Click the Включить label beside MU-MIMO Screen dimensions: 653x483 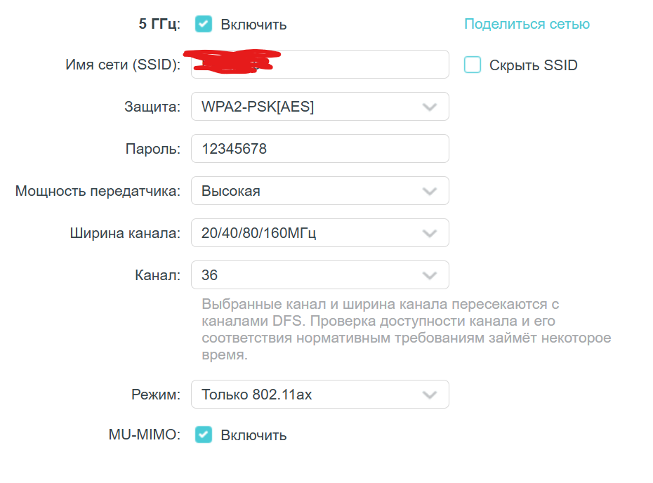[253, 435]
